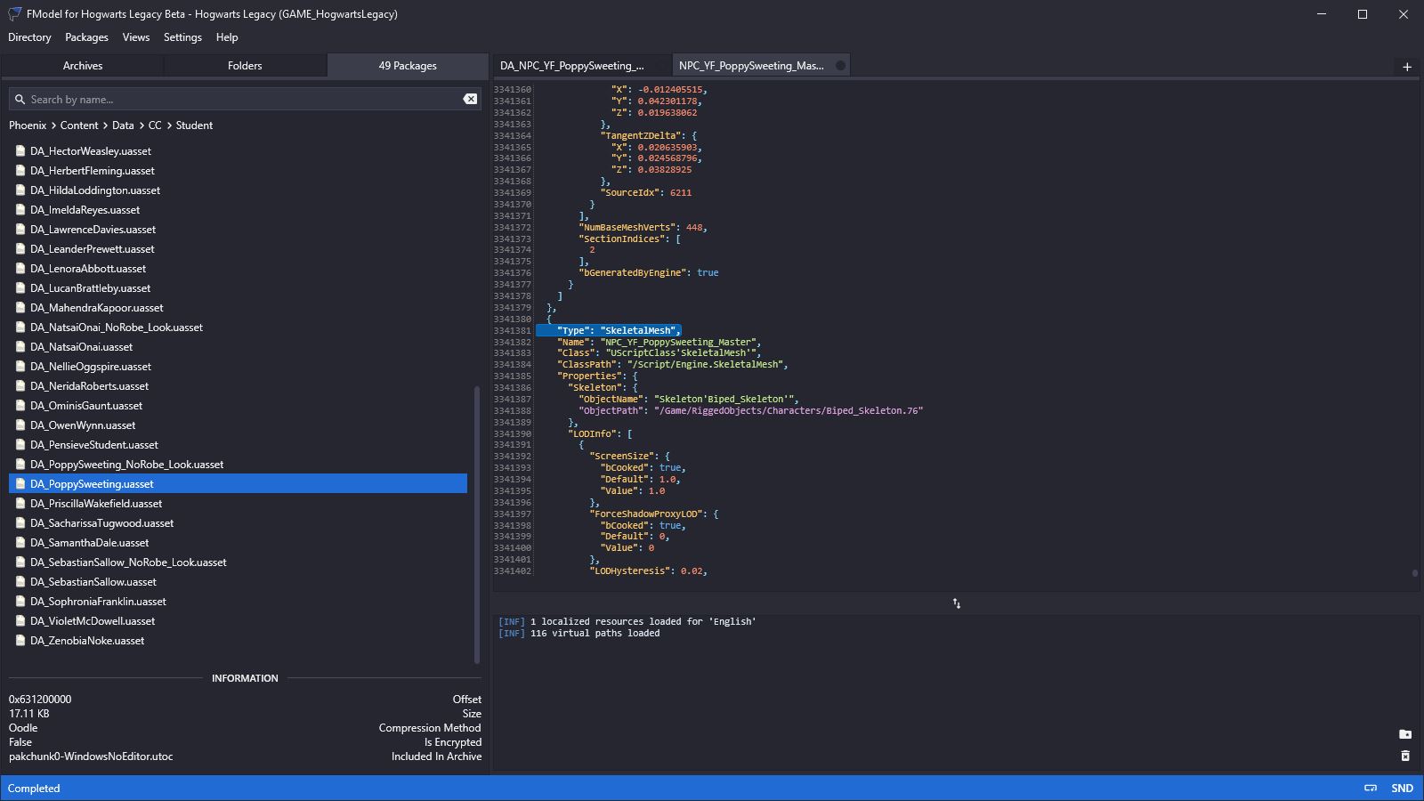Screen dimensions: 1424x801
Task: Go to CC in the breadcrumb
Action: click(x=155, y=125)
